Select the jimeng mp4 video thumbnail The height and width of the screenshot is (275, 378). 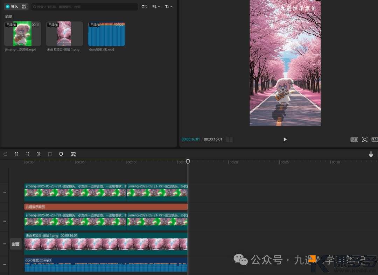pos(22,34)
